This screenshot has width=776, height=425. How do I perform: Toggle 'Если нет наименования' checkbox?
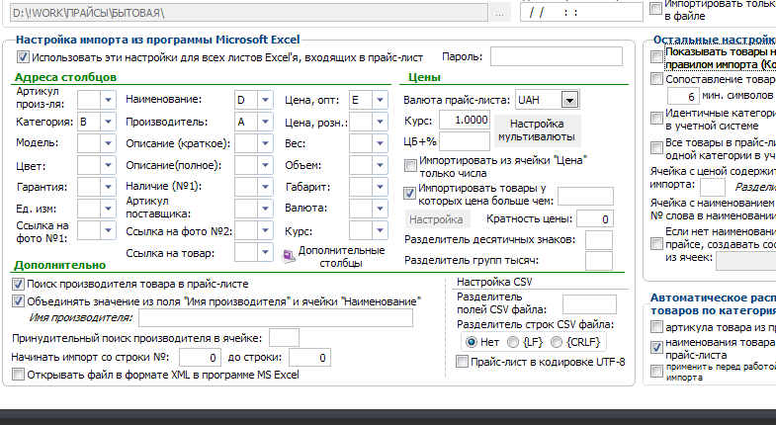(x=656, y=243)
